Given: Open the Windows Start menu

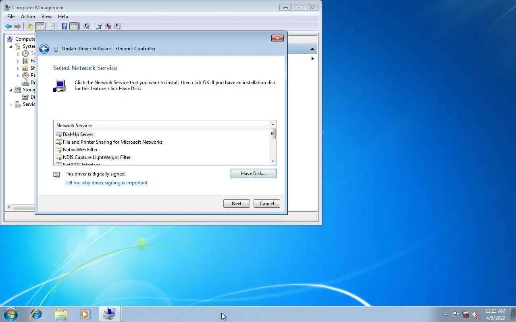Looking at the screenshot, I should coord(11,314).
